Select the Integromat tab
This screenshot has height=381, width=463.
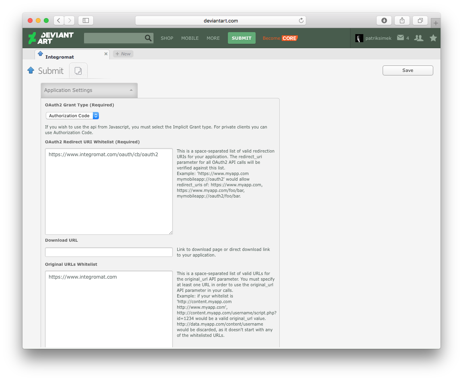click(x=72, y=55)
